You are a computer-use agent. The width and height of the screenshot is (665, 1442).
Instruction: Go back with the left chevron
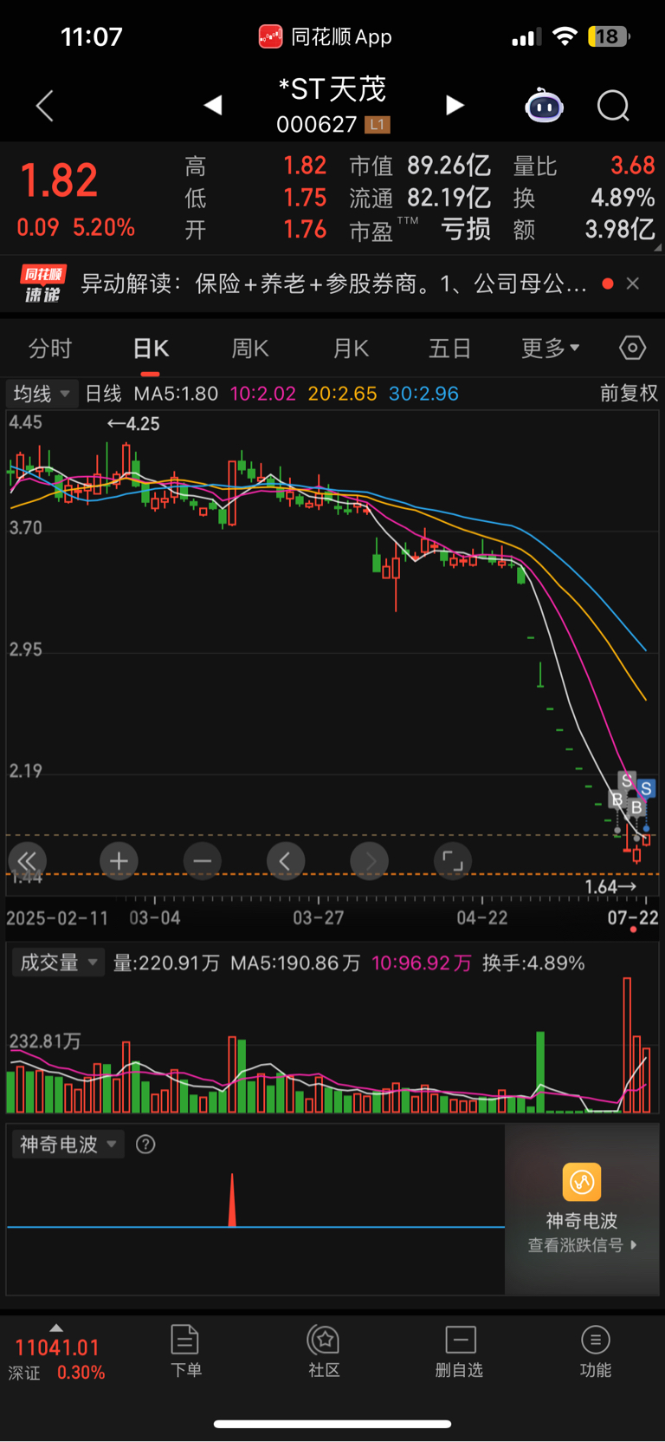(45, 106)
